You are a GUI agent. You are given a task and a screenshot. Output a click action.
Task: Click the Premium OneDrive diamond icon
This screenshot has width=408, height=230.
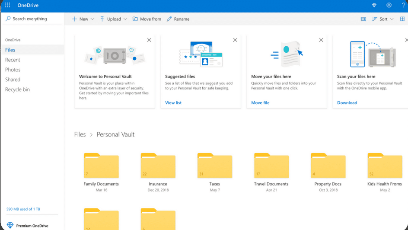pyautogui.click(x=10, y=225)
